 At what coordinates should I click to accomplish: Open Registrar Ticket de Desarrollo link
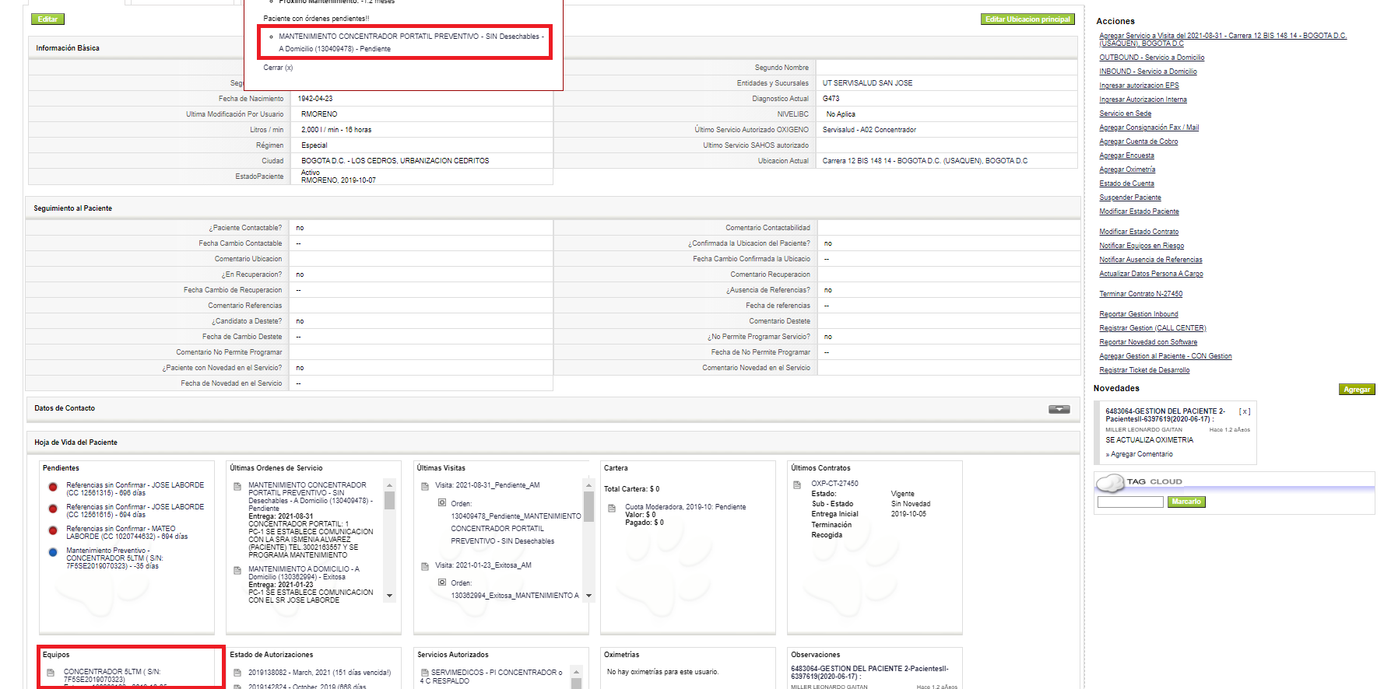[x=1144, y=370]
